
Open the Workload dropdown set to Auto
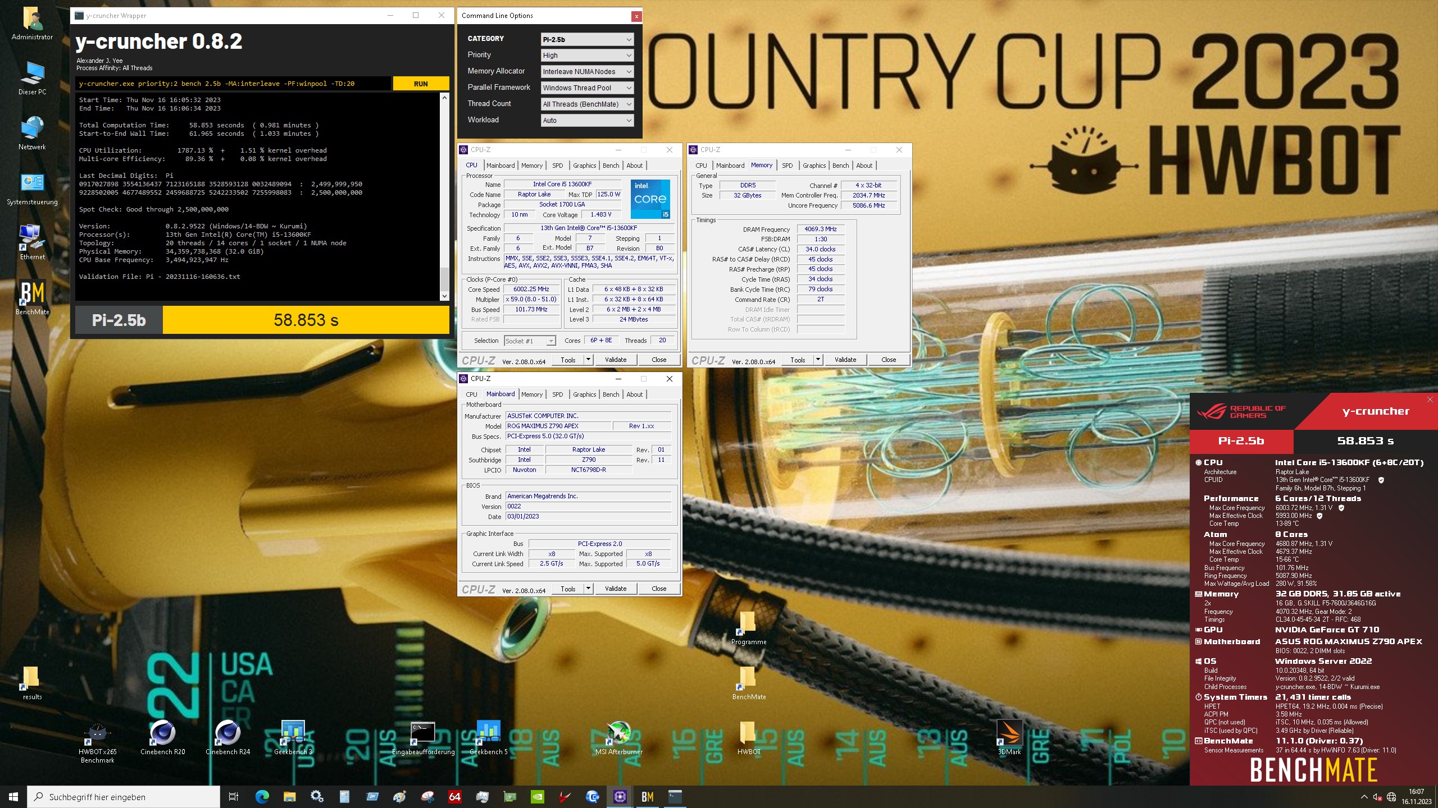pyautogui.click(x=587, y=121)
